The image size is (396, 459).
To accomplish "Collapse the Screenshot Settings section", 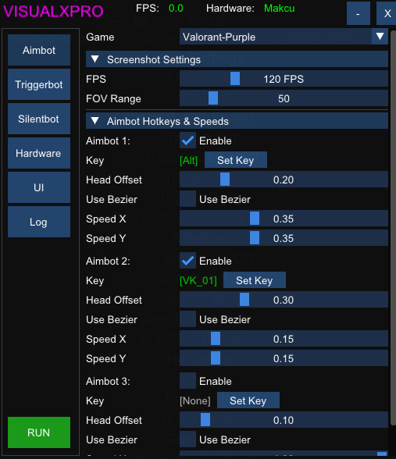I will 237,59.
